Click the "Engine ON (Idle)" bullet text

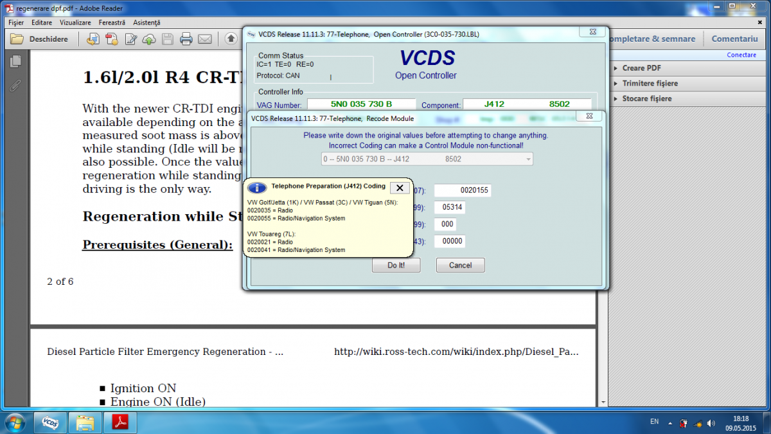(158, 402)
